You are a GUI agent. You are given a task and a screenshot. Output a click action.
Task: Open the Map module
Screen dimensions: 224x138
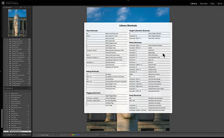pos(212,4)
